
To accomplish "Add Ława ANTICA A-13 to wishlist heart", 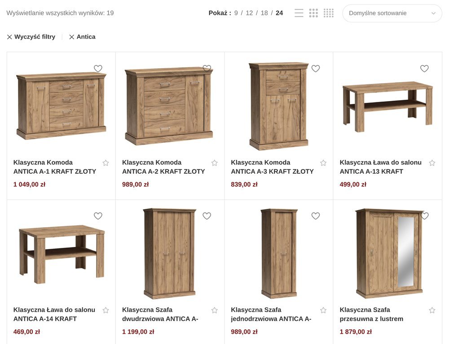I will click(424, 68).
